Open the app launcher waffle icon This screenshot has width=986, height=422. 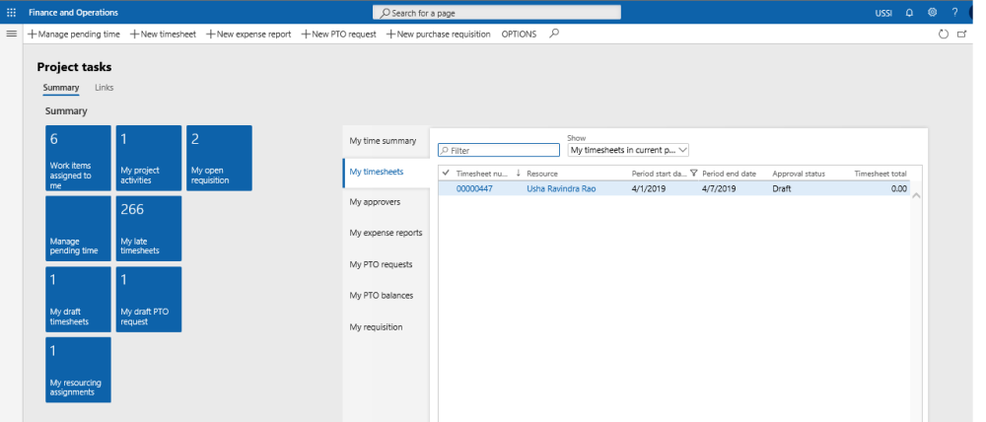[x=12, y=13]
